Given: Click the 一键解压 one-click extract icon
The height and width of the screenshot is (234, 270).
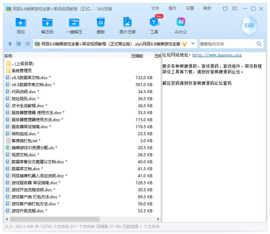Looking at the screenshot, I should (x=74, y=22).
